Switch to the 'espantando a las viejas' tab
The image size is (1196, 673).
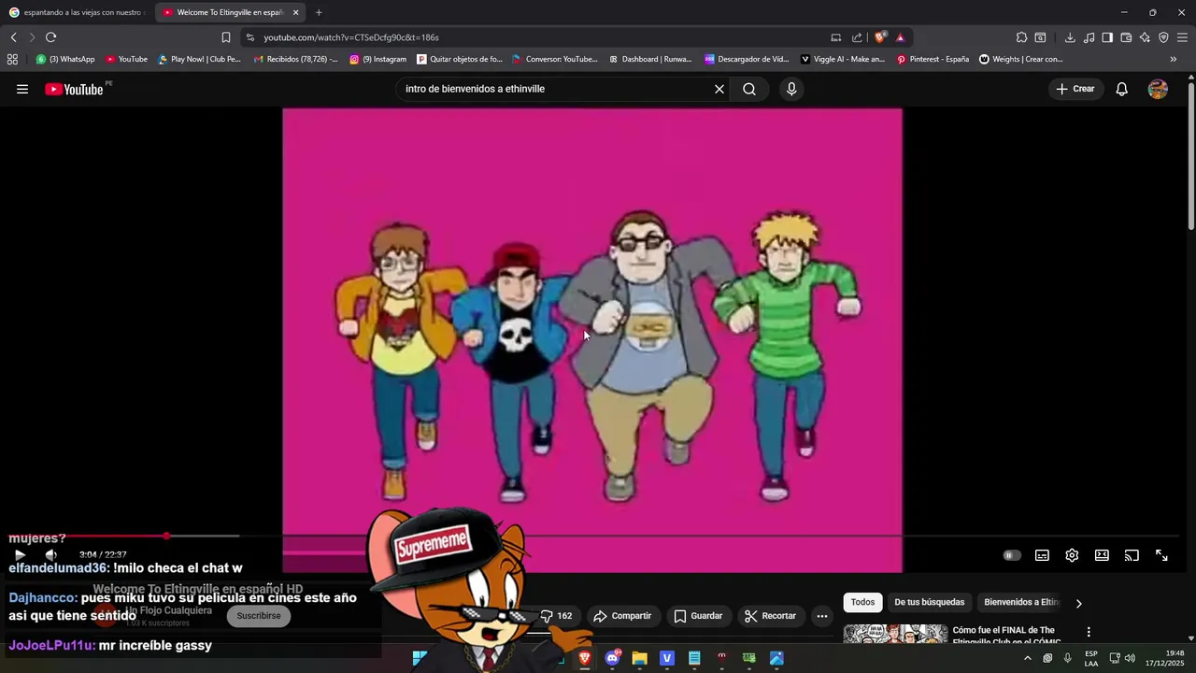pyautogui.click(x=76, y=12)
